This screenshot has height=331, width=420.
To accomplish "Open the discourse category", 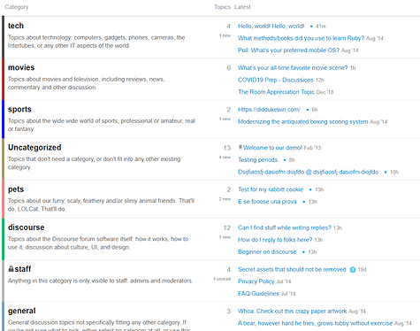I will pos(27,227).
